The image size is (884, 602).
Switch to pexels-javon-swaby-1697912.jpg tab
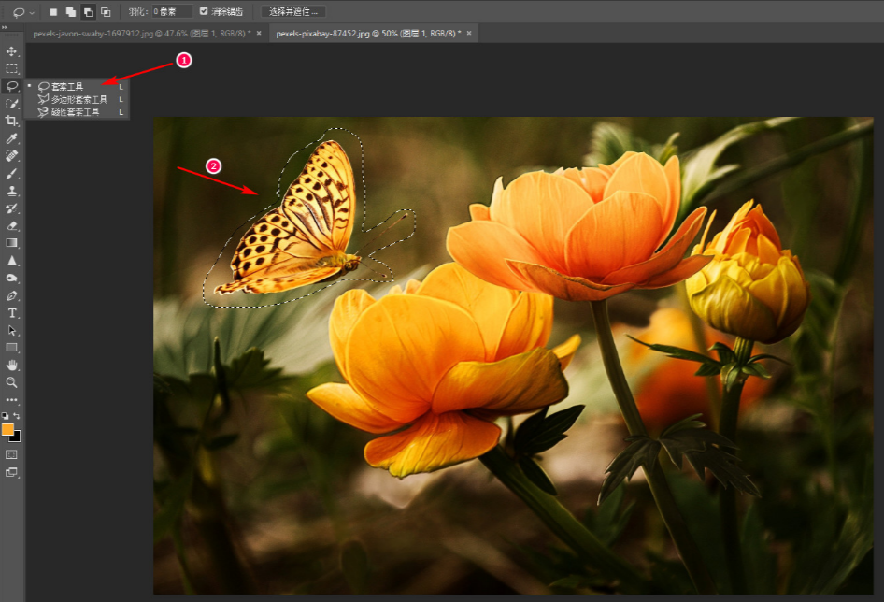141,34
